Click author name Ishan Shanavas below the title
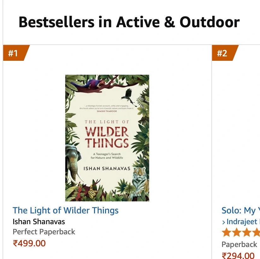This screenshot has height=259, width=260. (39, 221)
